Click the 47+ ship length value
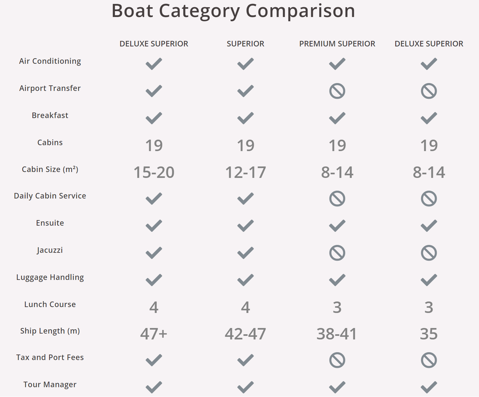This screenshot has width=479, height=397. 154,334
